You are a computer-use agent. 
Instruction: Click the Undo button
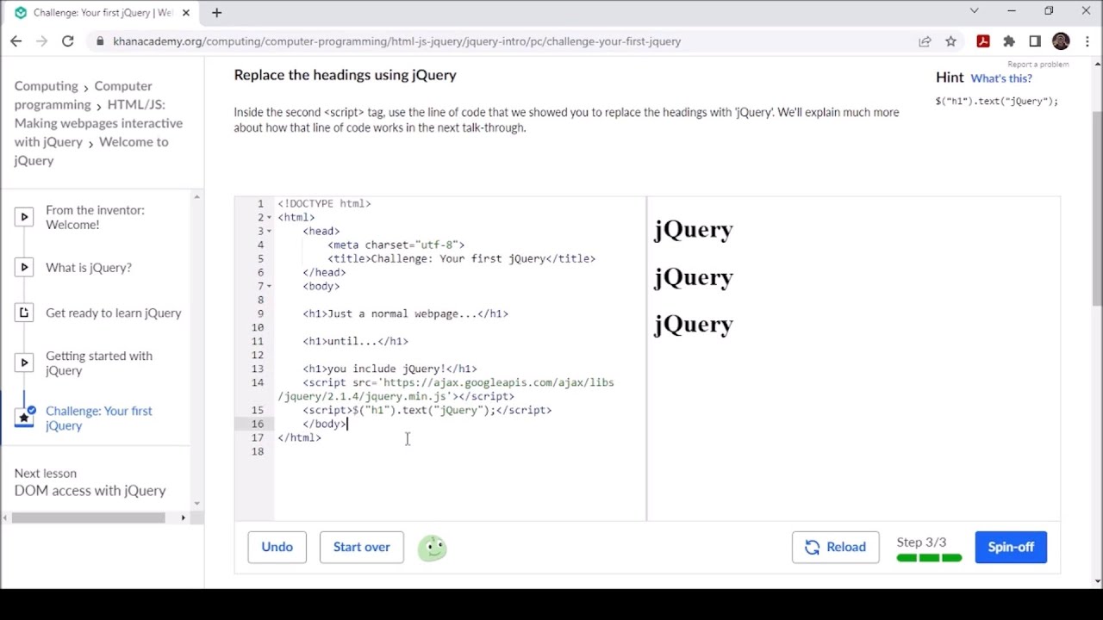click(x=277, y=547)
